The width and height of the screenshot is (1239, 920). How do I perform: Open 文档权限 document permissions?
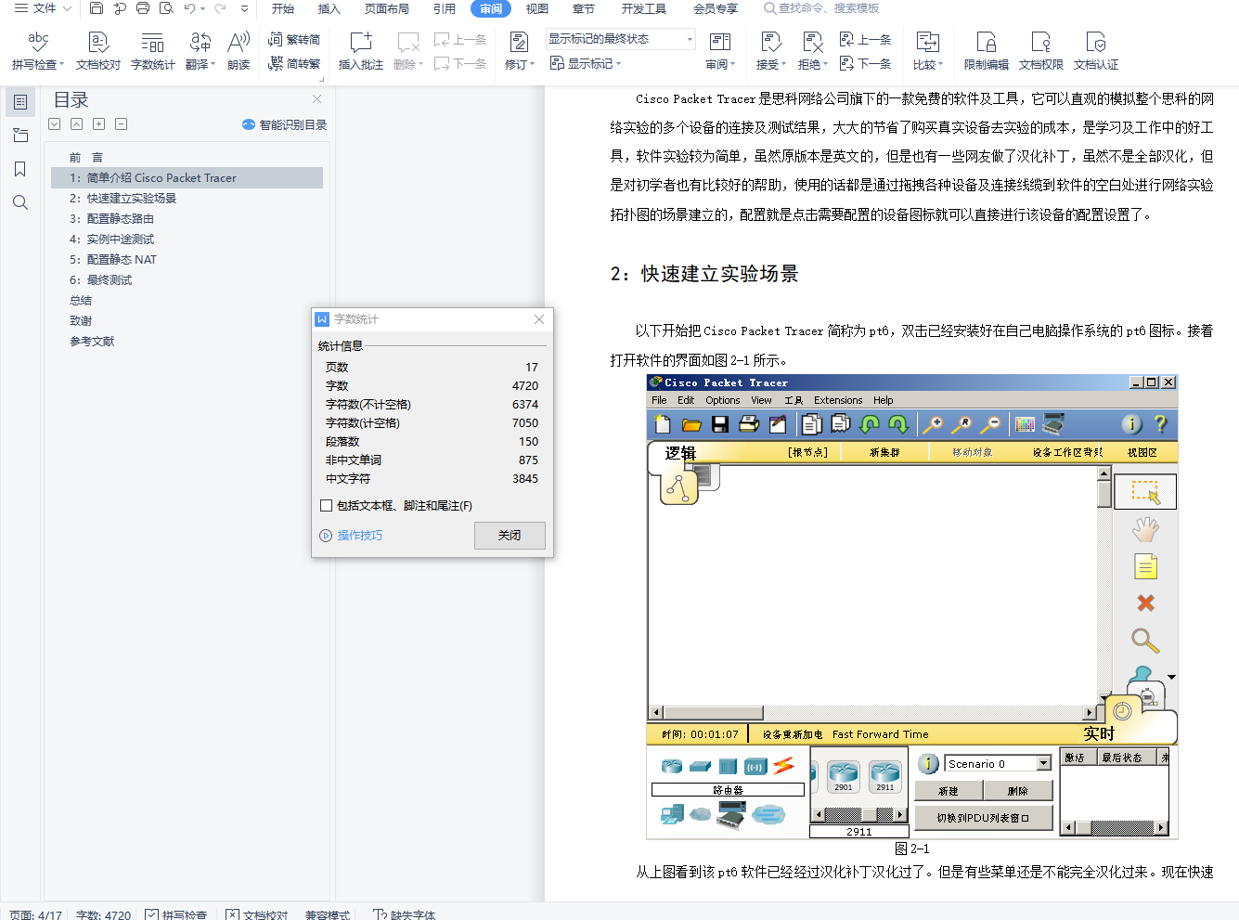pyautogui.click(x=1041, y=51)
